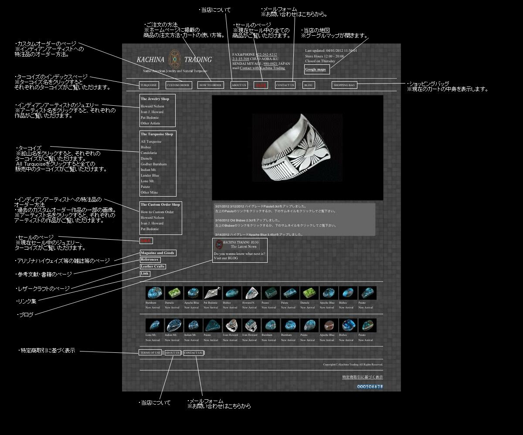Open The Custom Order Shop heading

(160, 204)
